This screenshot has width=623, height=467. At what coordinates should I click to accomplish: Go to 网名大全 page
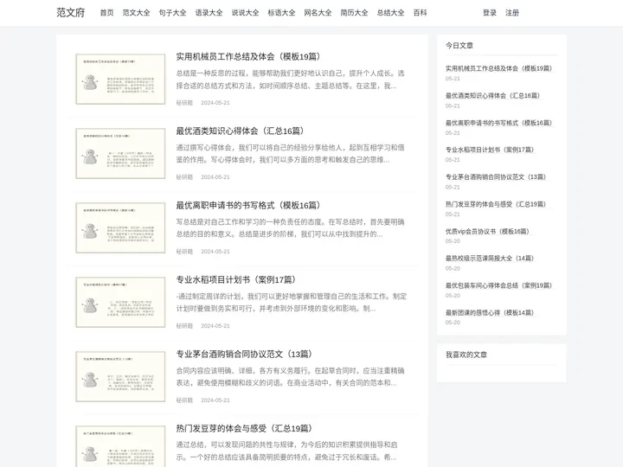(x=318, y=13)
